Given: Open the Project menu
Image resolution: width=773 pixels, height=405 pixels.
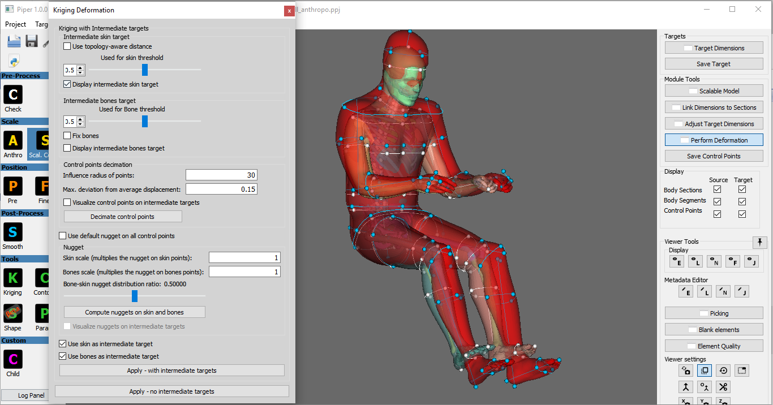Looking at the screenshot, I should pyautogui.click(x=15, y=24).
